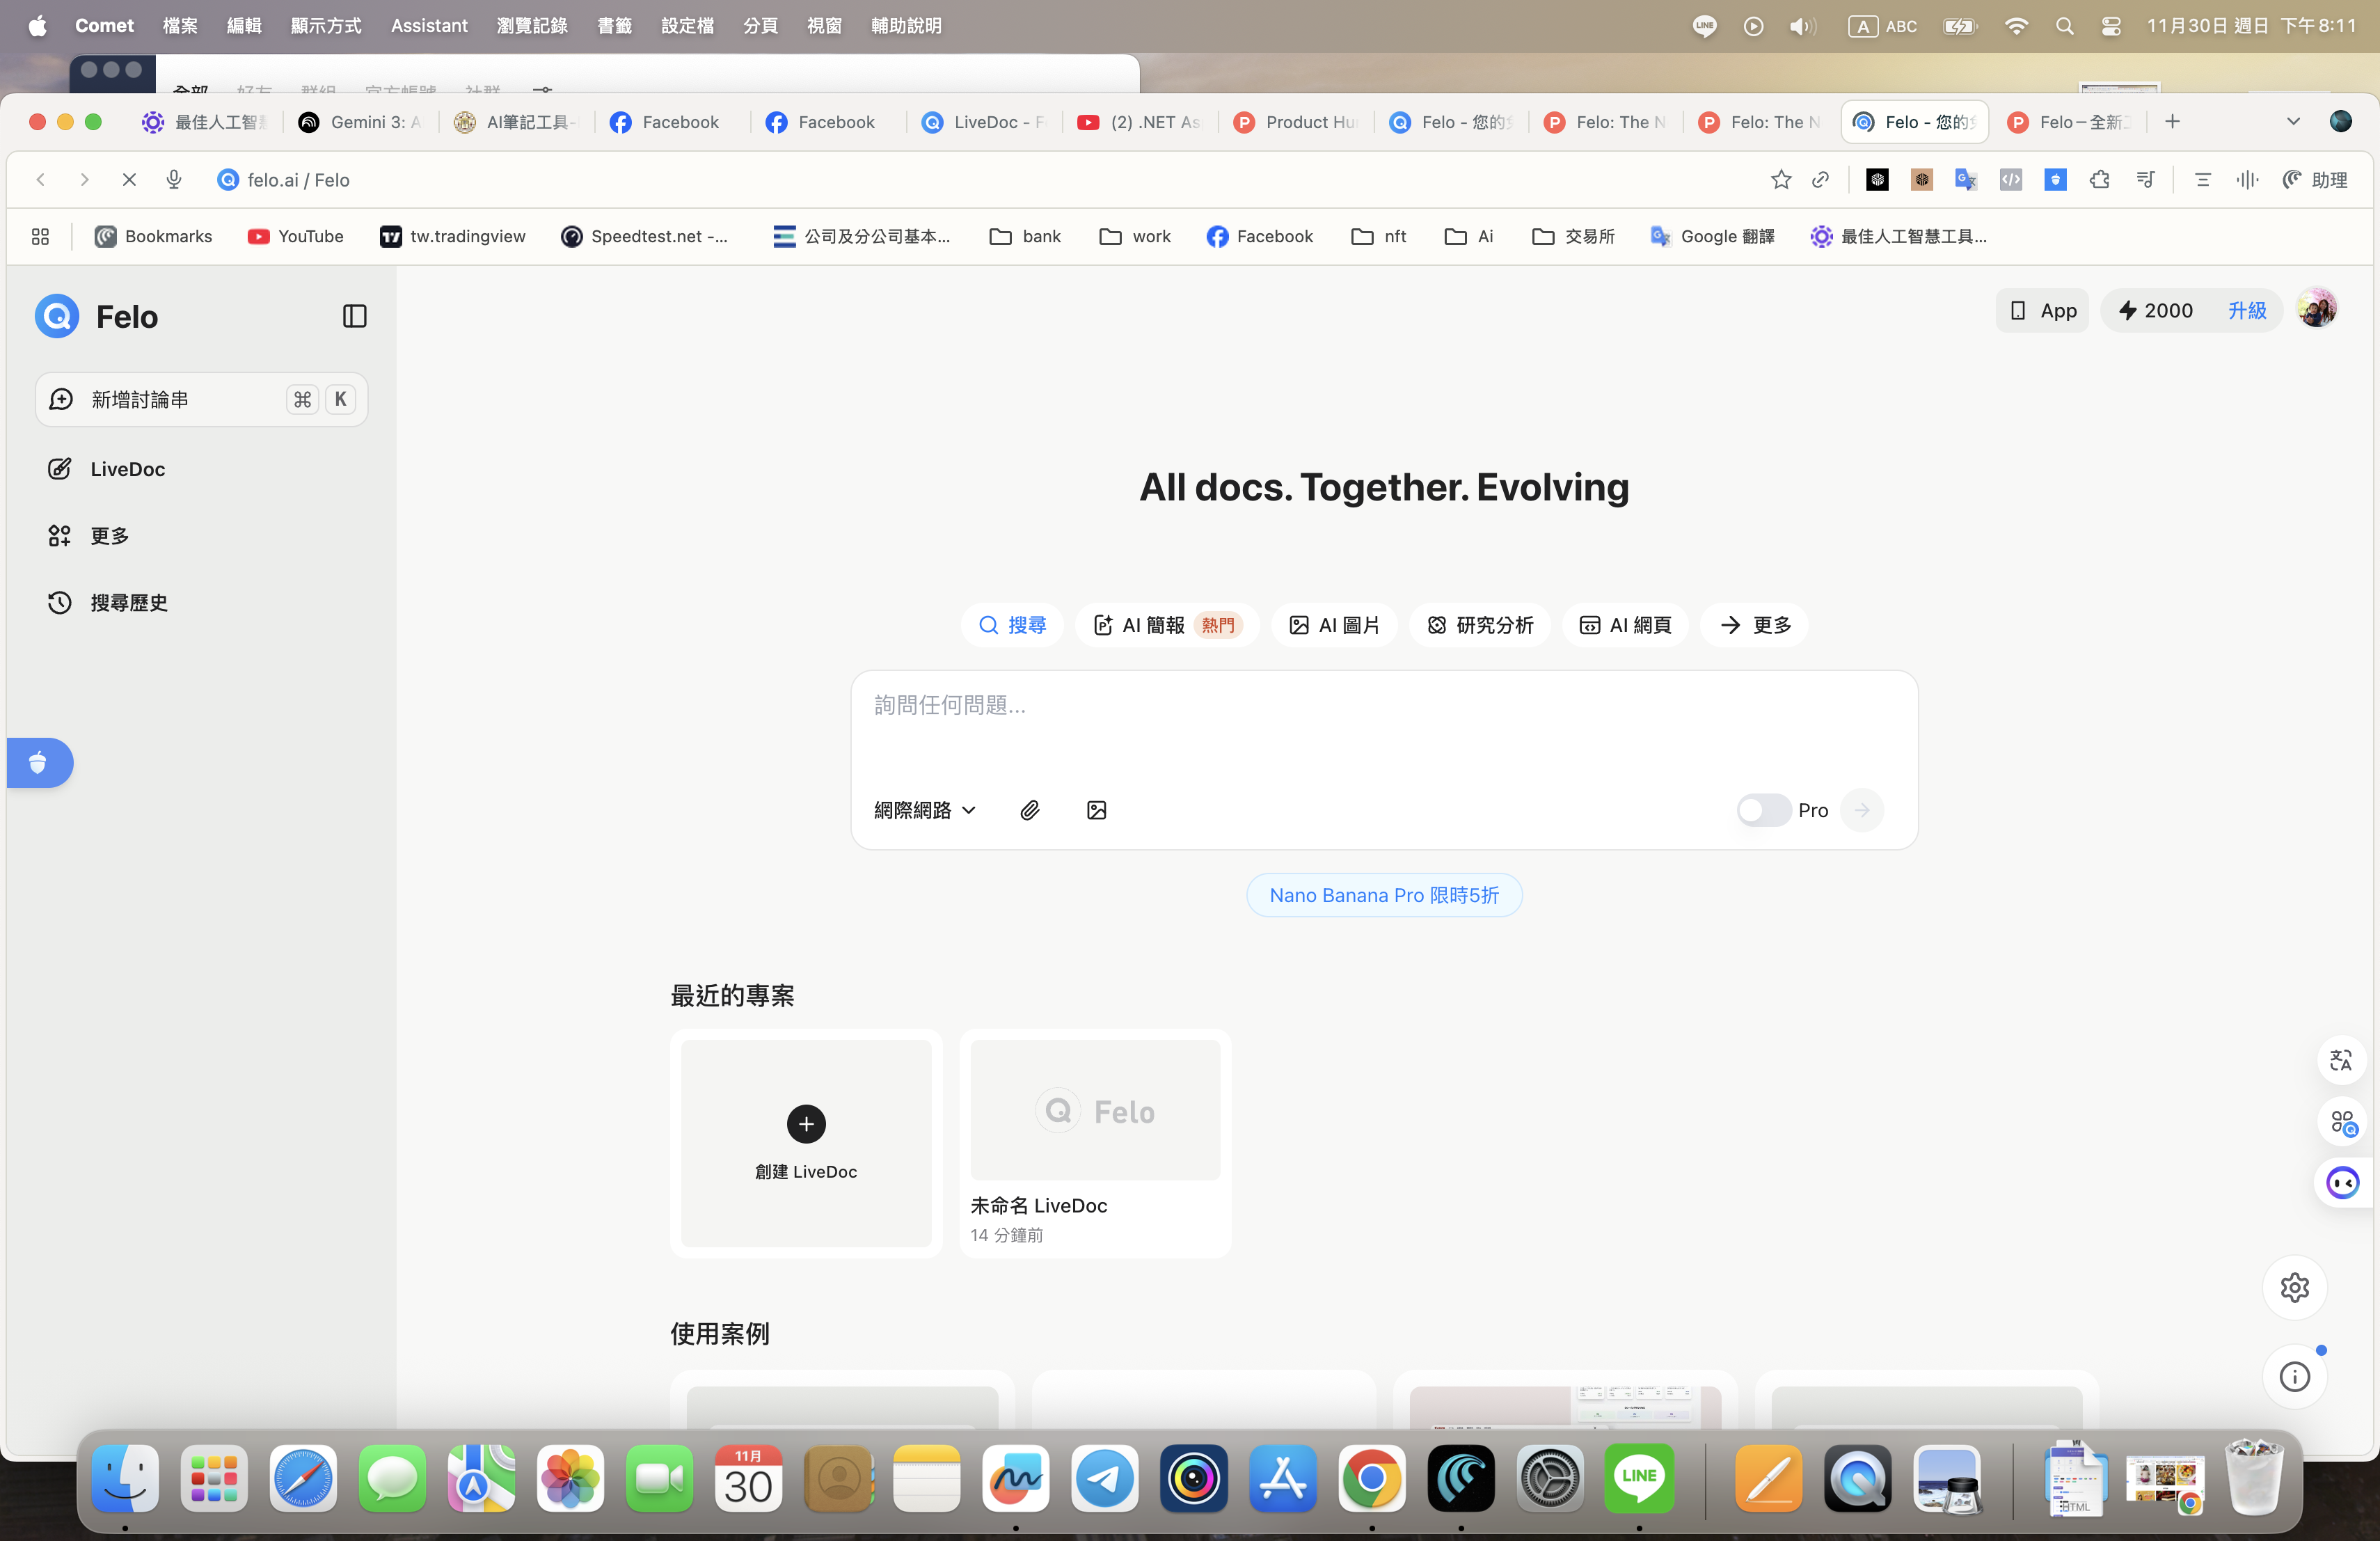Open the settings gear on right edge

click(x=2294, y=1287)
